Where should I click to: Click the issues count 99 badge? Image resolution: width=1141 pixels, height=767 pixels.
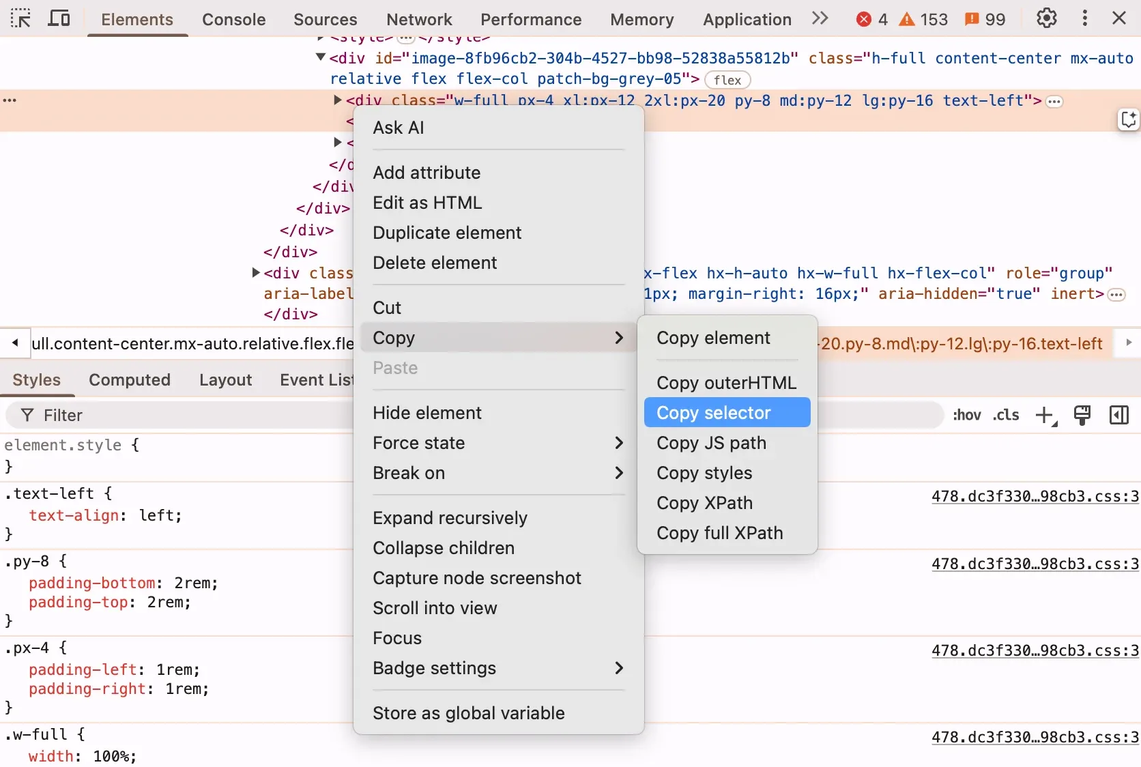(x=985, y=19)
